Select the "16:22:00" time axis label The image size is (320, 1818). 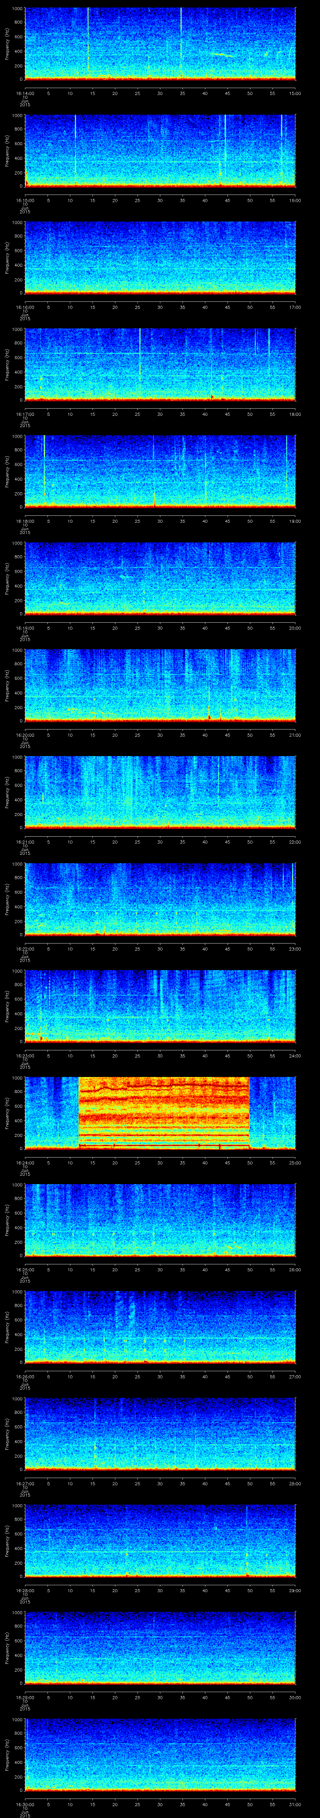(25, 948)
